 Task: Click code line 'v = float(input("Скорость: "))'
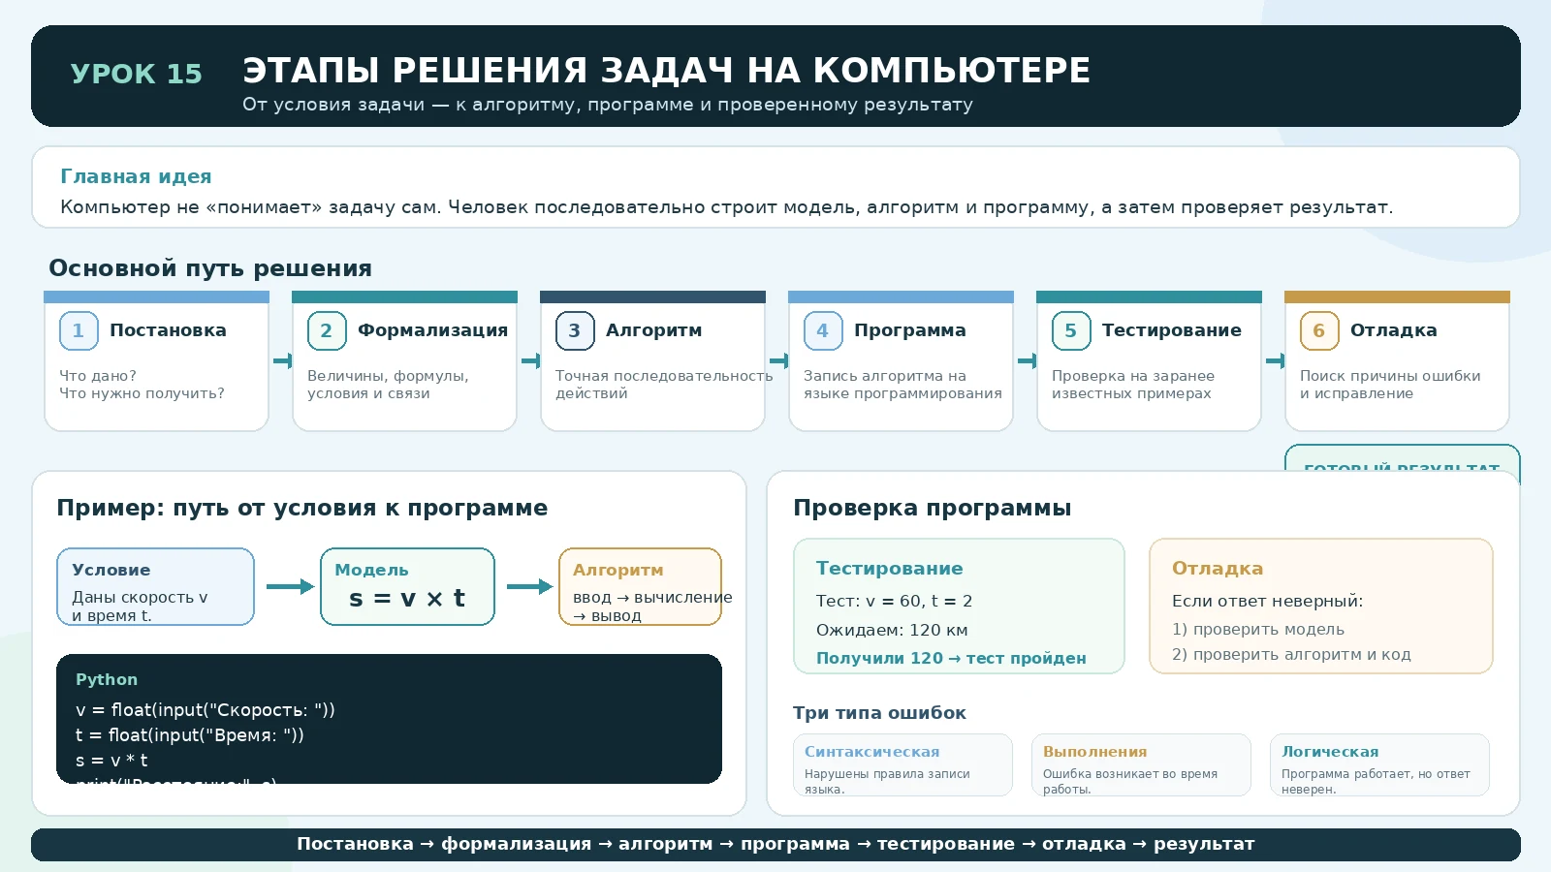206,710
